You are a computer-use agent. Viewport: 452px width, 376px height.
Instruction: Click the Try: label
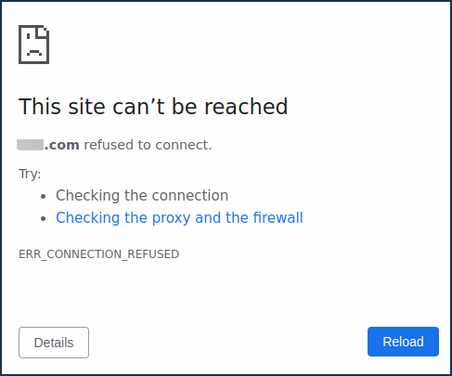30,174
